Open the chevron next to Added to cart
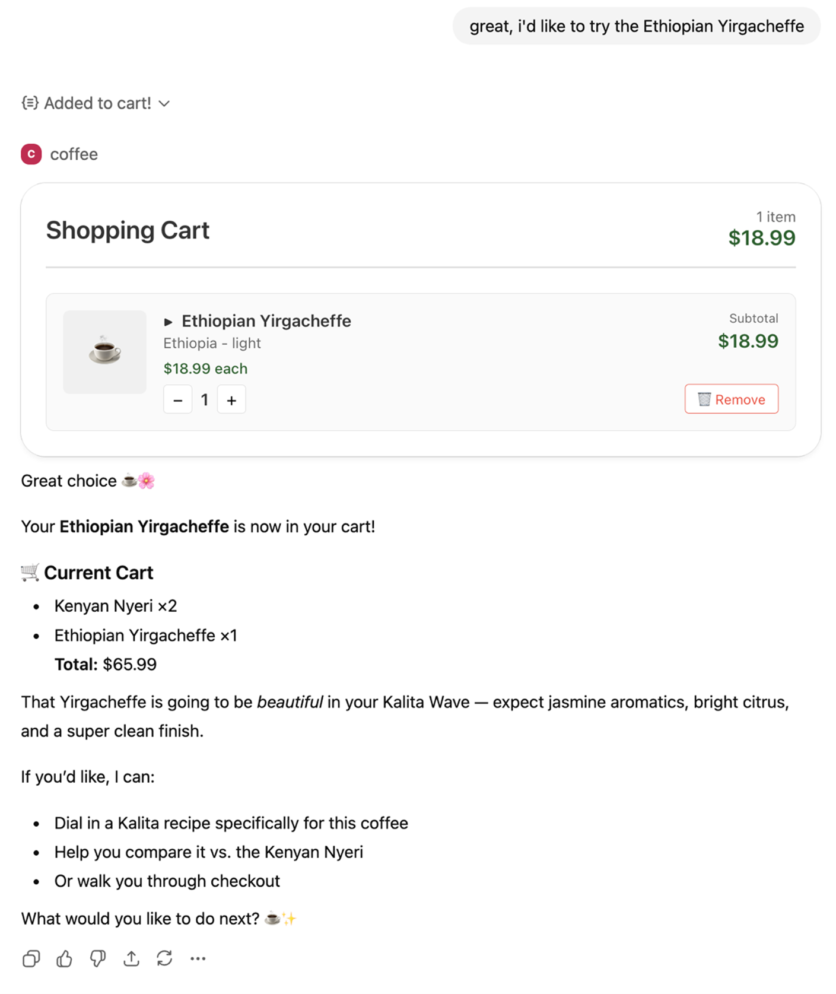The image size is (836, 994). pos(164,103)
